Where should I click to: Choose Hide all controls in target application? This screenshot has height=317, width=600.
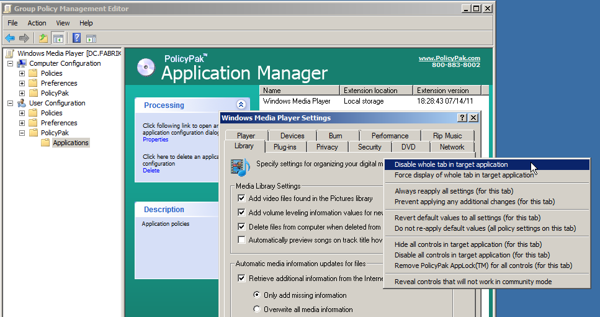point(486,244)
